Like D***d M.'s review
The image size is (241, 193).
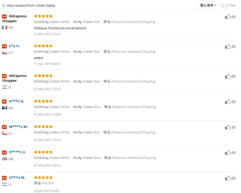pos(228,178)
